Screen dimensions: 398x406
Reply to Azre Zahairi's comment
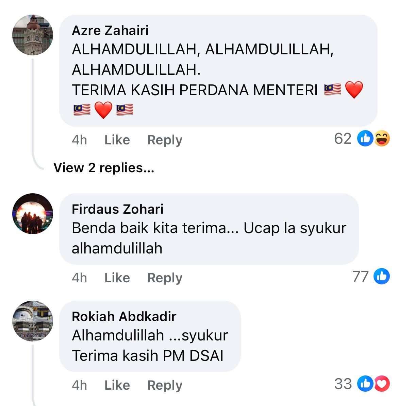[165, 140]
